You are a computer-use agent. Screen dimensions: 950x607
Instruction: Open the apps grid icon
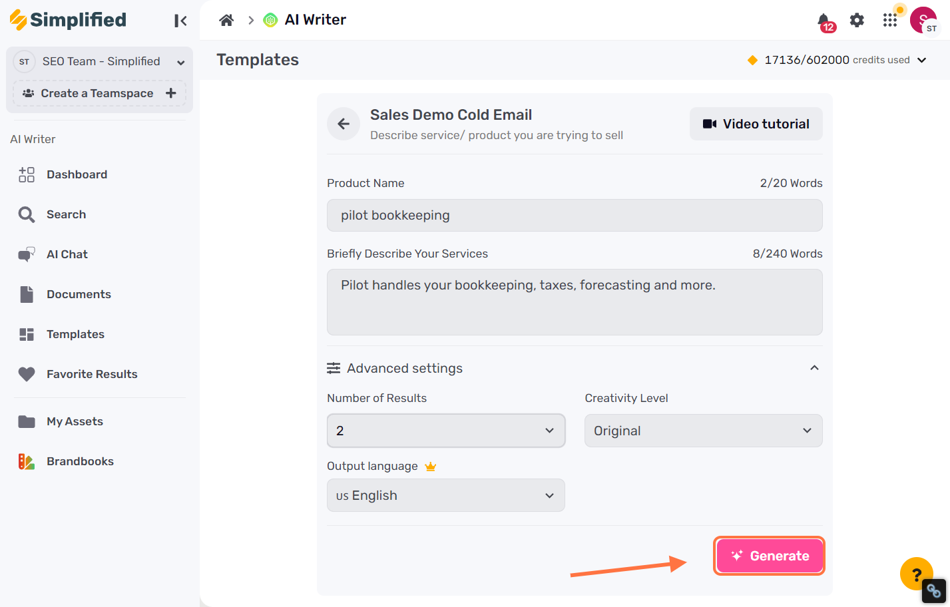click(890, 20)
